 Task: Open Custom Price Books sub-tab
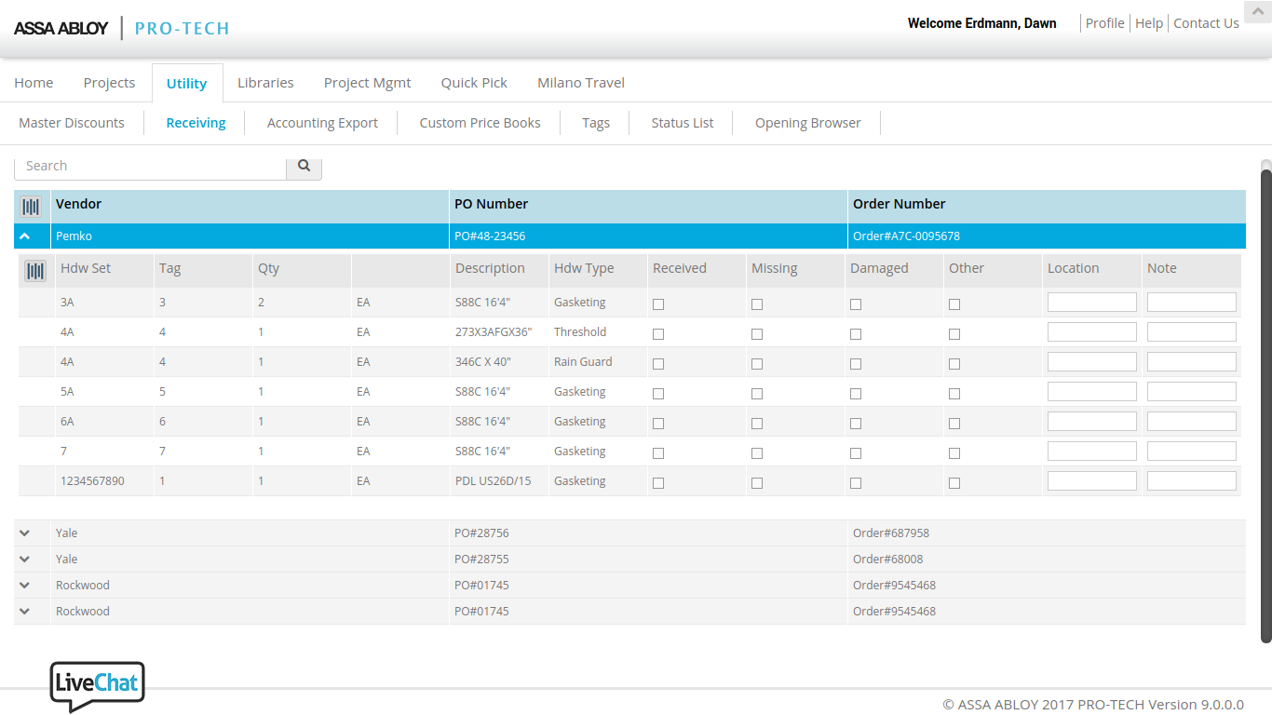click(480, 123)
